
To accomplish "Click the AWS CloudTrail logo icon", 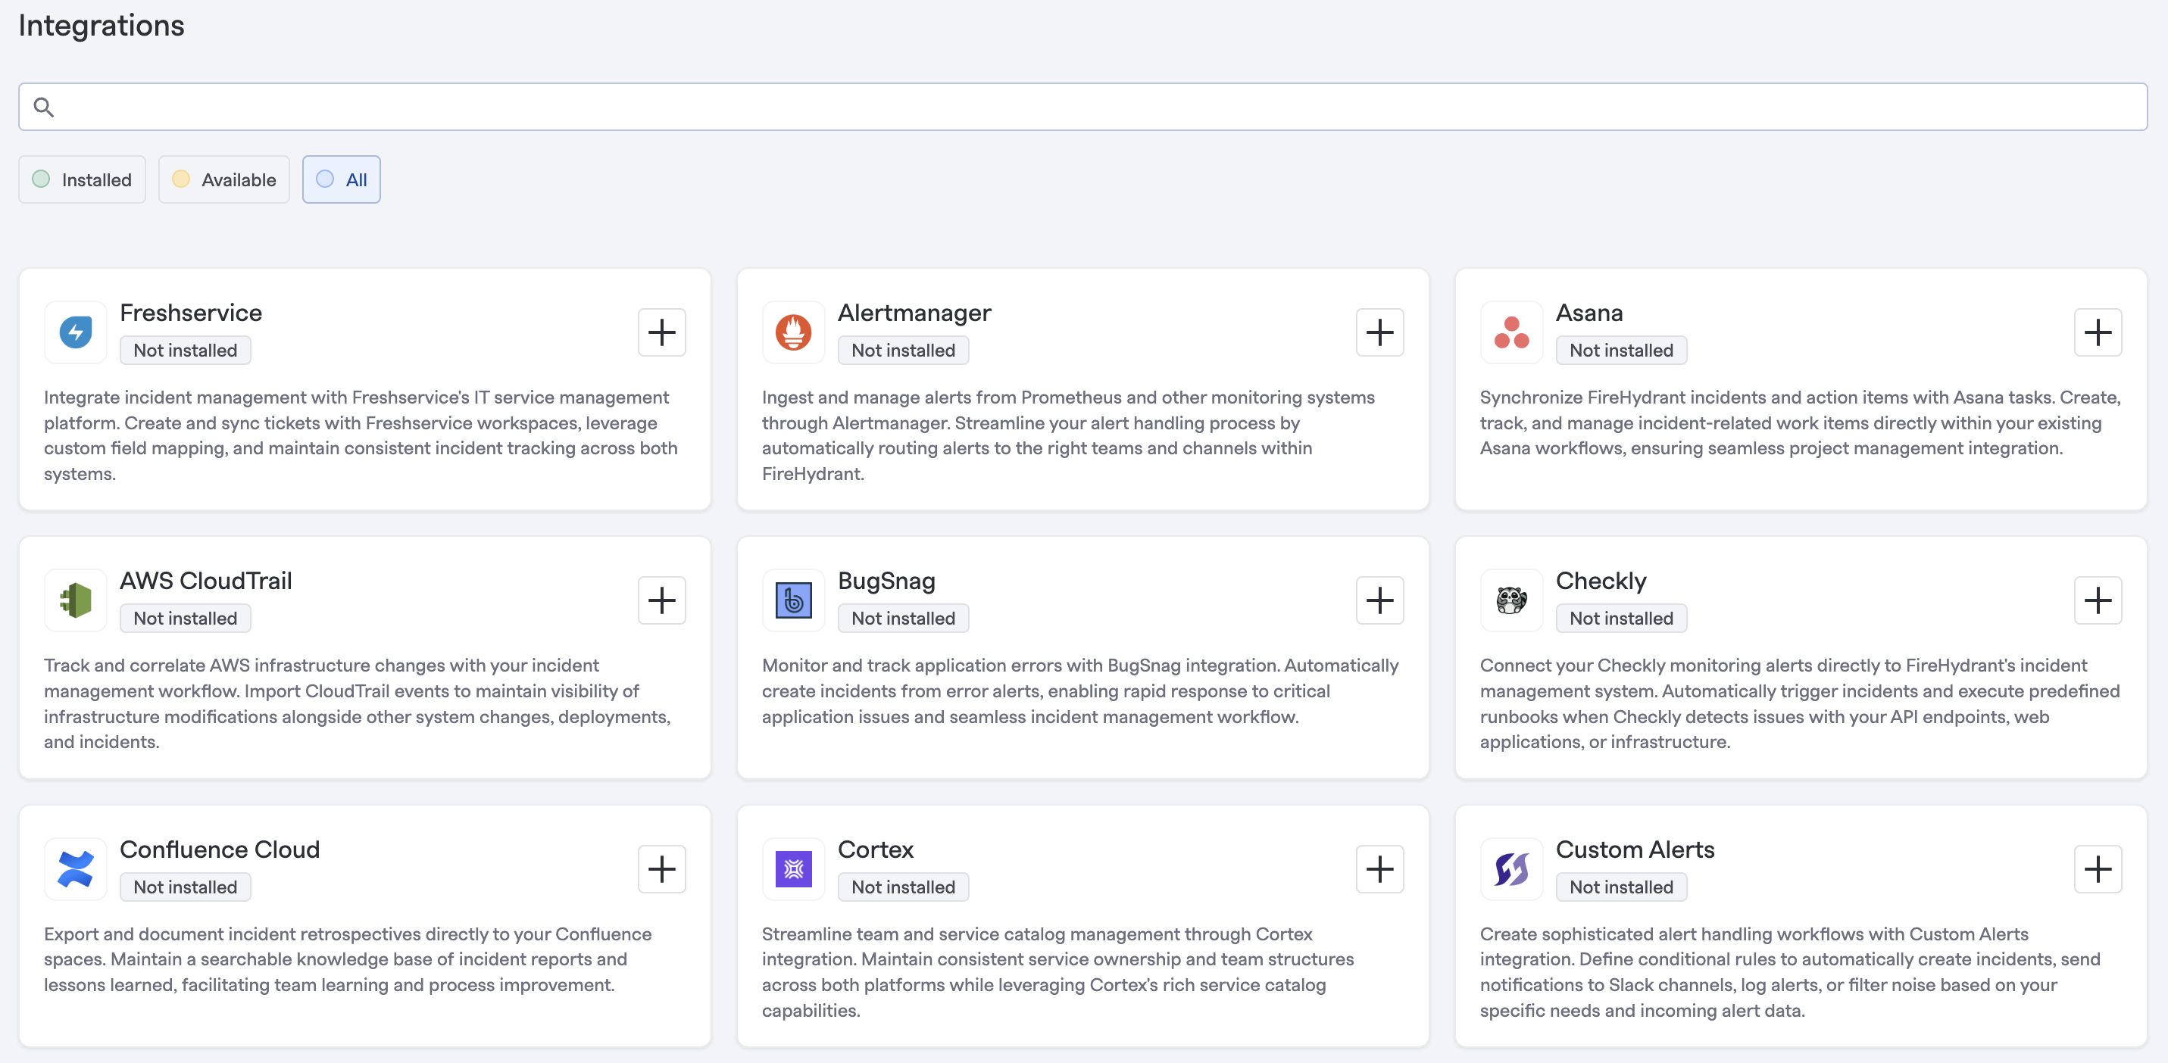I will click(76, 600).
